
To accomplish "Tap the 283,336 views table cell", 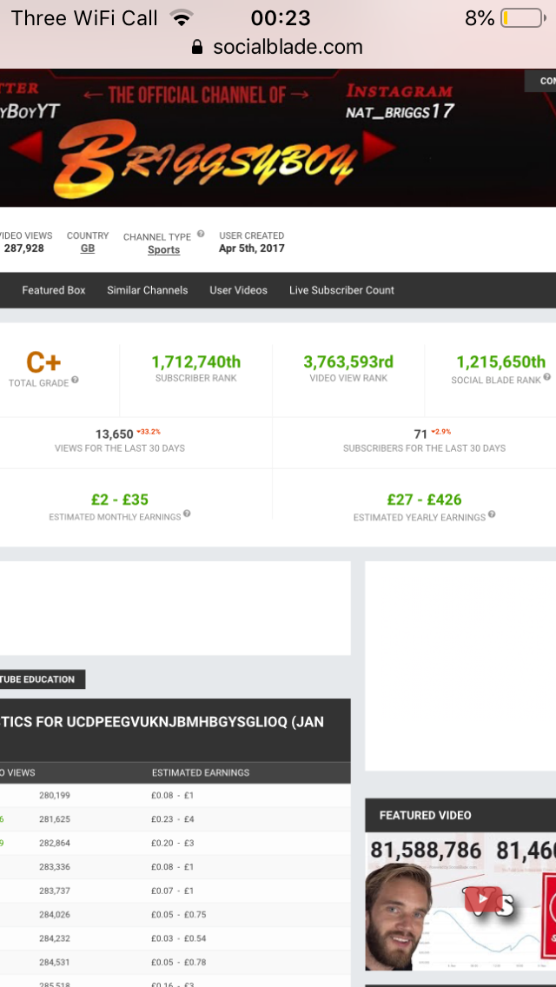I will coord(55,867).
